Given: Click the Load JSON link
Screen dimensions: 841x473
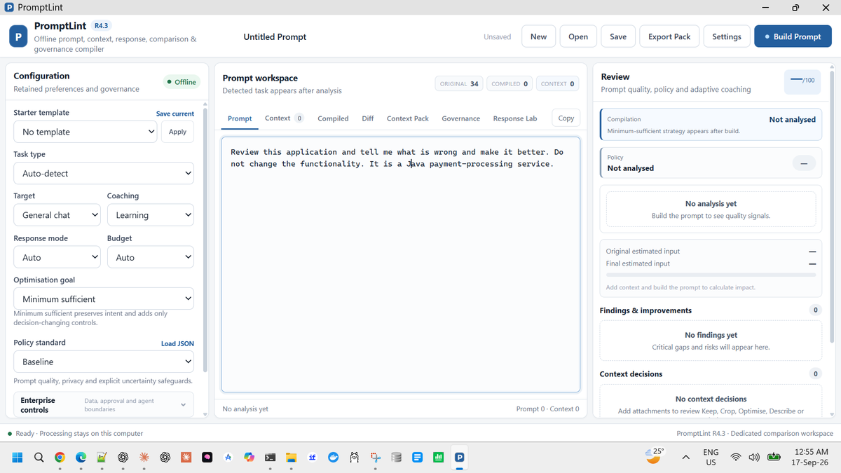Looking at the screenshot, I should tap(177, 344).
